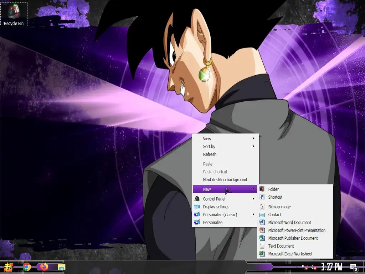Click the Excel Worksheet icon
Screen dimensions: 365x274
click(262, 254)
